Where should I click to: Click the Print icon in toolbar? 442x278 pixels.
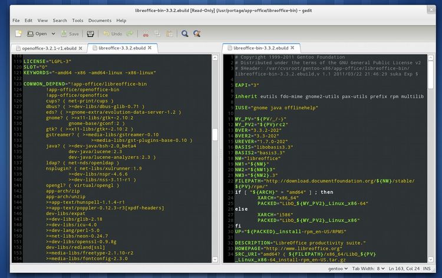pos(91,34)
